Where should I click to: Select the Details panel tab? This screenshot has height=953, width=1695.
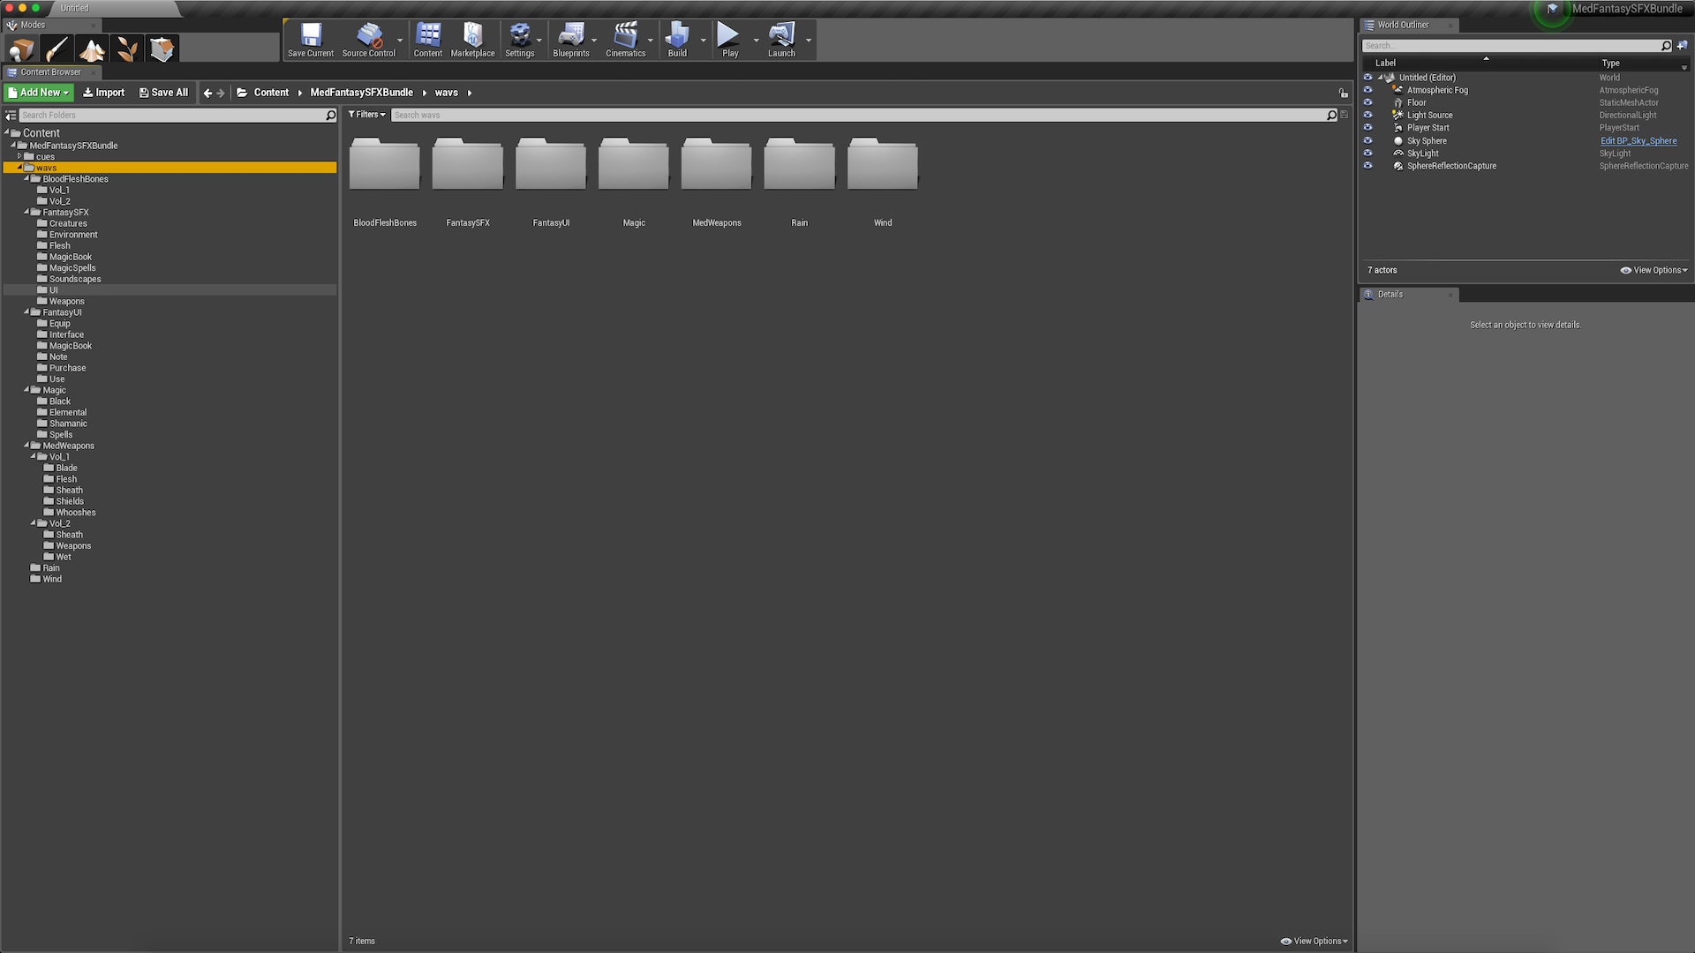point(1390,295)
